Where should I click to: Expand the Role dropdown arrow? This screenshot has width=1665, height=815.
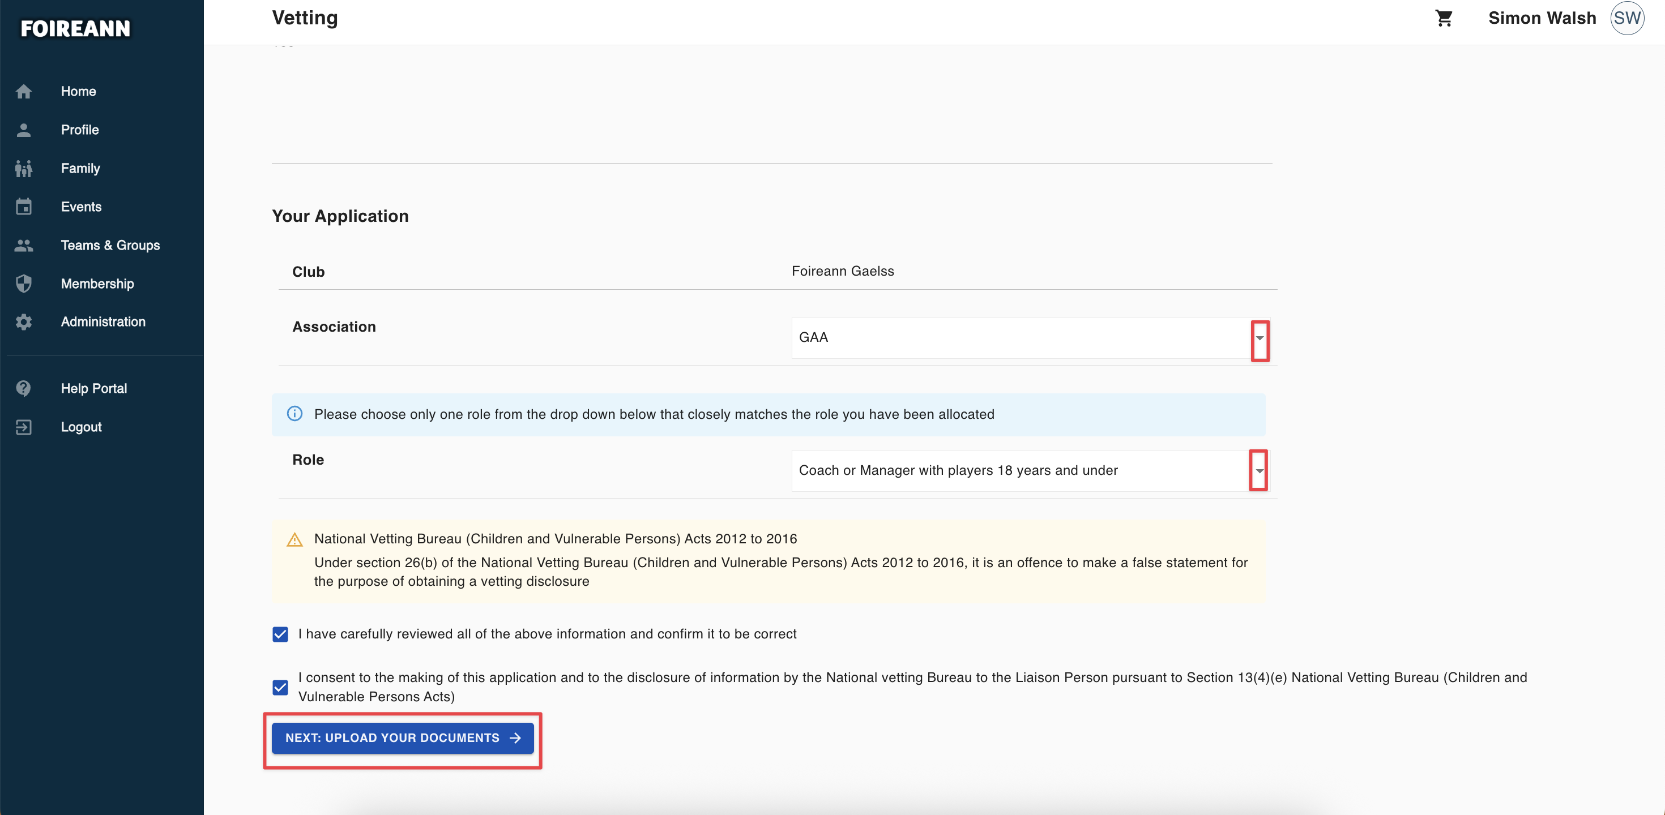(1259, 471)
